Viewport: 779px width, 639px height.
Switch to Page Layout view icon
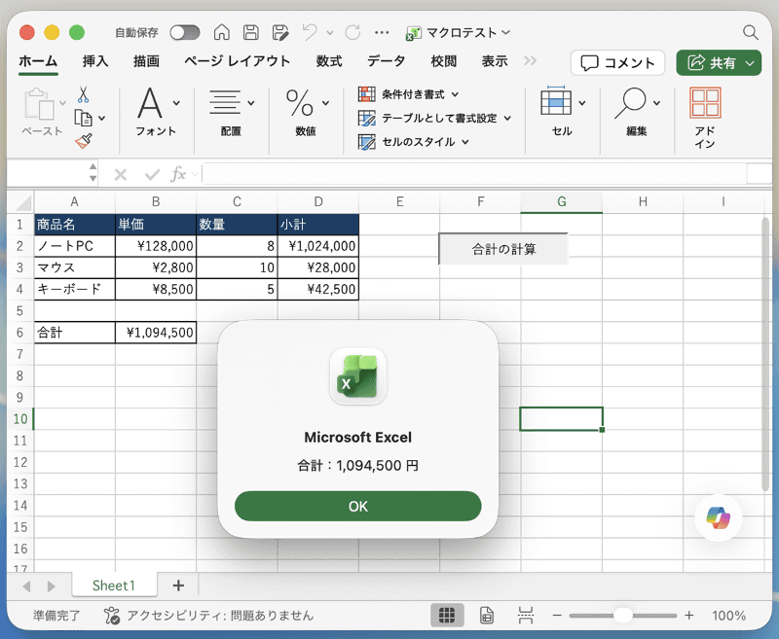[487, 616]
